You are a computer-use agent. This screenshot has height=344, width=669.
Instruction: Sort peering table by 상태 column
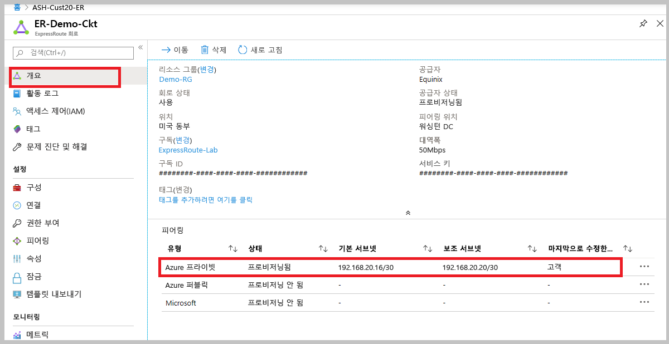[x=323, y=248]
